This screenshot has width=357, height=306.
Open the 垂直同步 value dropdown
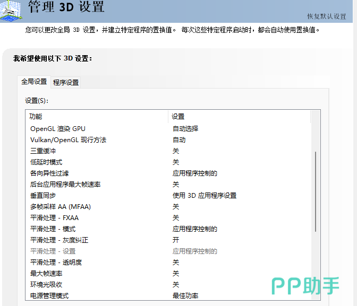pos(205,196)
